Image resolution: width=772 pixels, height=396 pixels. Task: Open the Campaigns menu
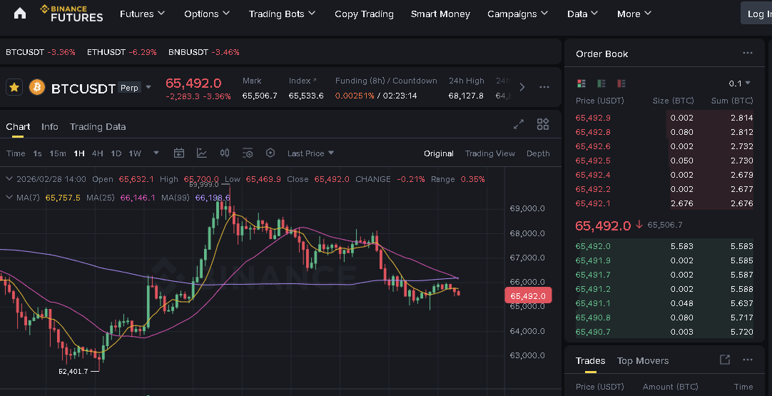pyautogui.click(x=517, y=14)
